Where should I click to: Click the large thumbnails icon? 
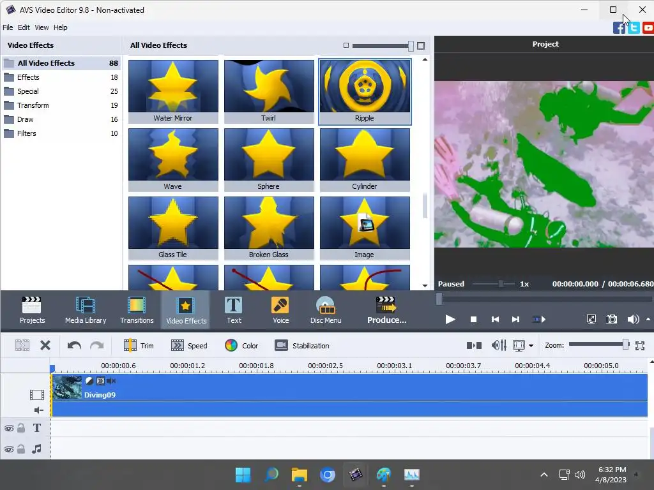click(x=421, y=46)
